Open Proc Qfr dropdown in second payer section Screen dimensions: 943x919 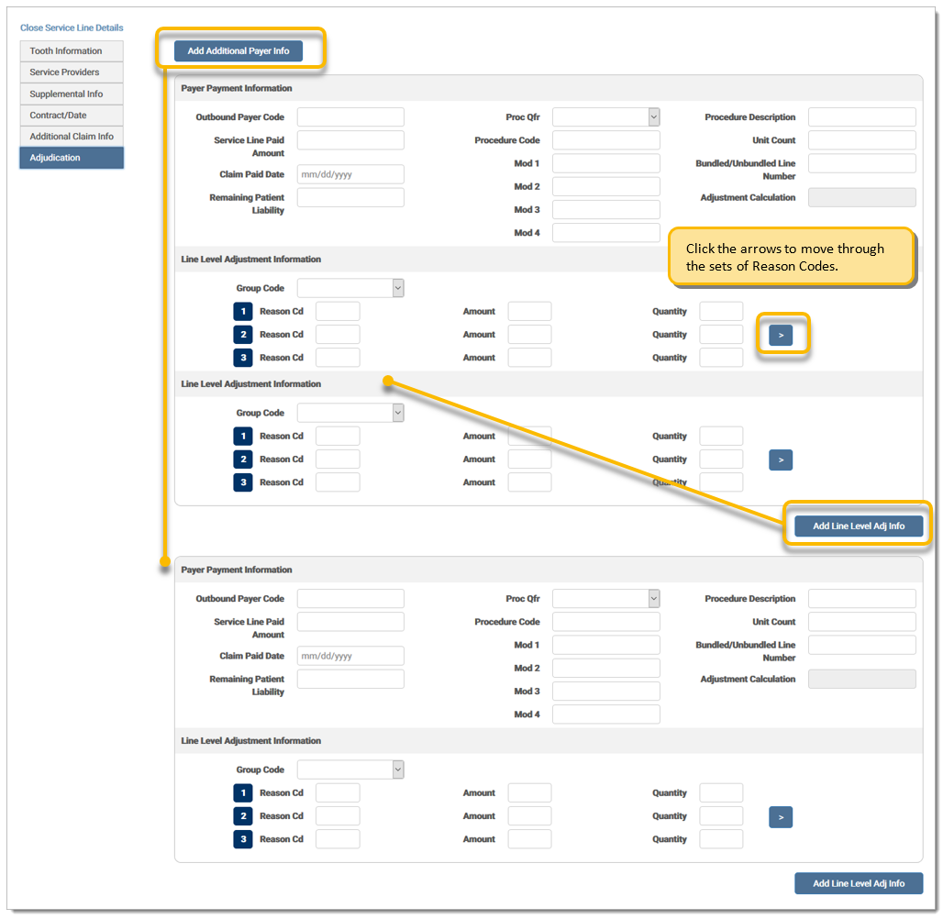[x=605, y=598]
